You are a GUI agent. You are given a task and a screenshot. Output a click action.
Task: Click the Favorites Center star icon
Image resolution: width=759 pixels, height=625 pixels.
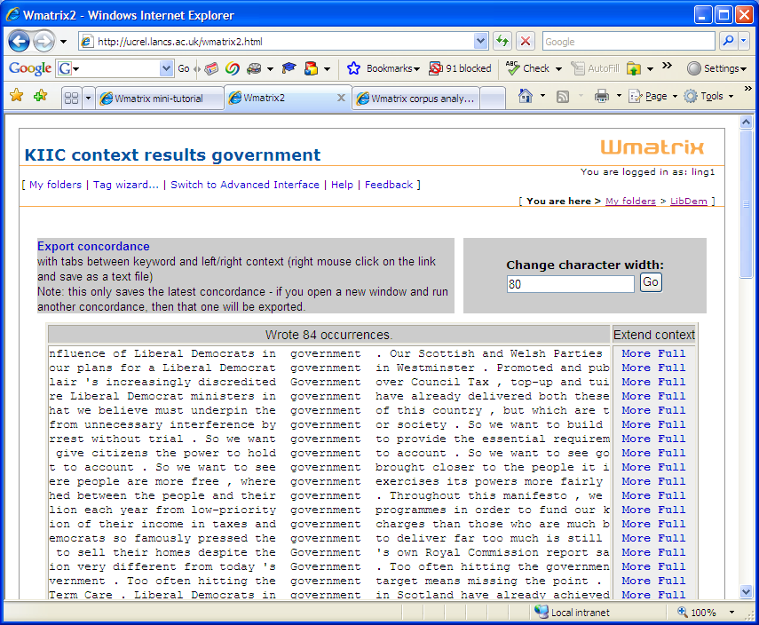pyautogui.click(x=16, y=97)
